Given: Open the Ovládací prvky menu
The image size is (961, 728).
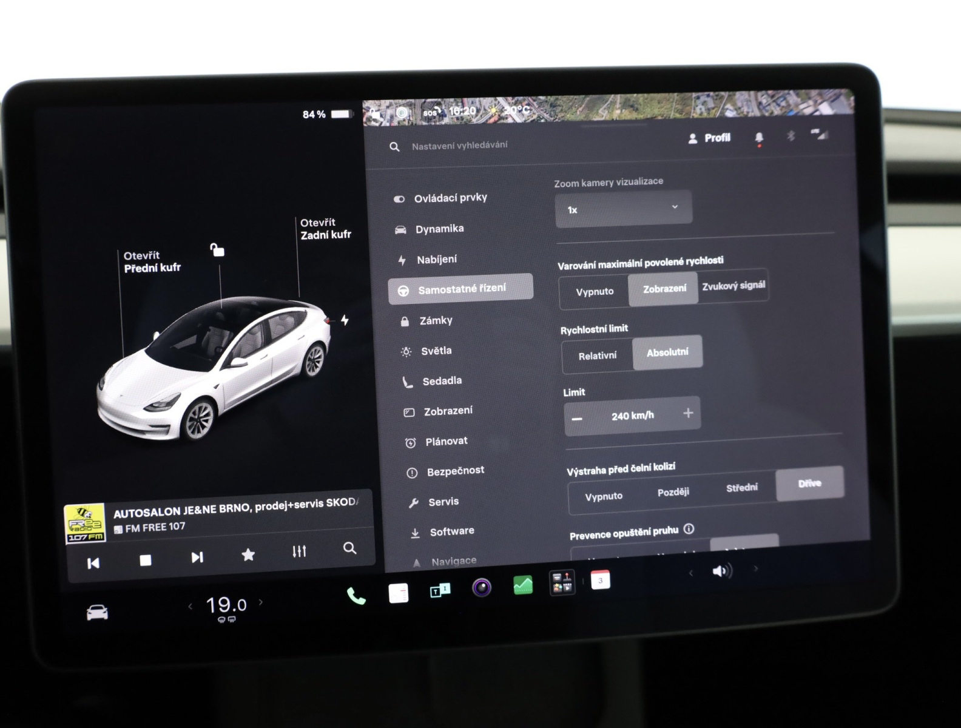Looking at the screenshot, I should tap(441, 198).
